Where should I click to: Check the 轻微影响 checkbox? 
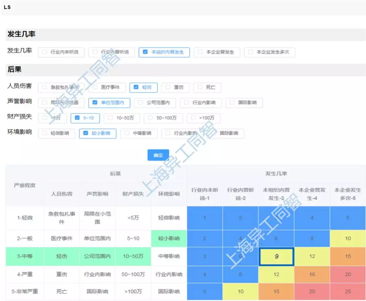(45, 134)
